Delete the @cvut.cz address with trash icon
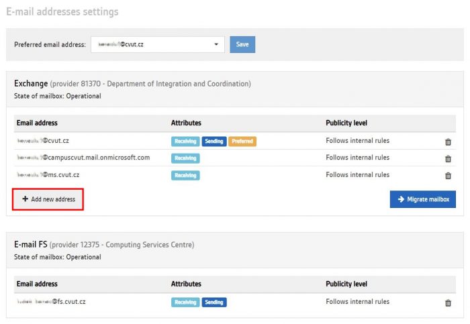 (x=448, y=142)
